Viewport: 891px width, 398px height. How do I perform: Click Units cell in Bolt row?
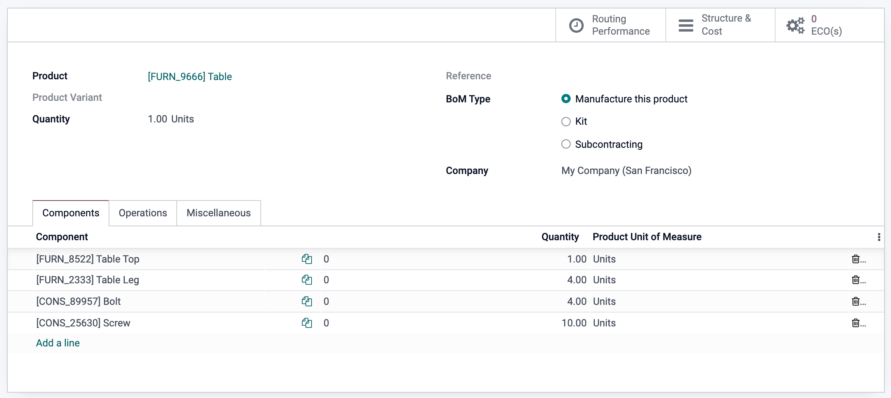[605, 301]
